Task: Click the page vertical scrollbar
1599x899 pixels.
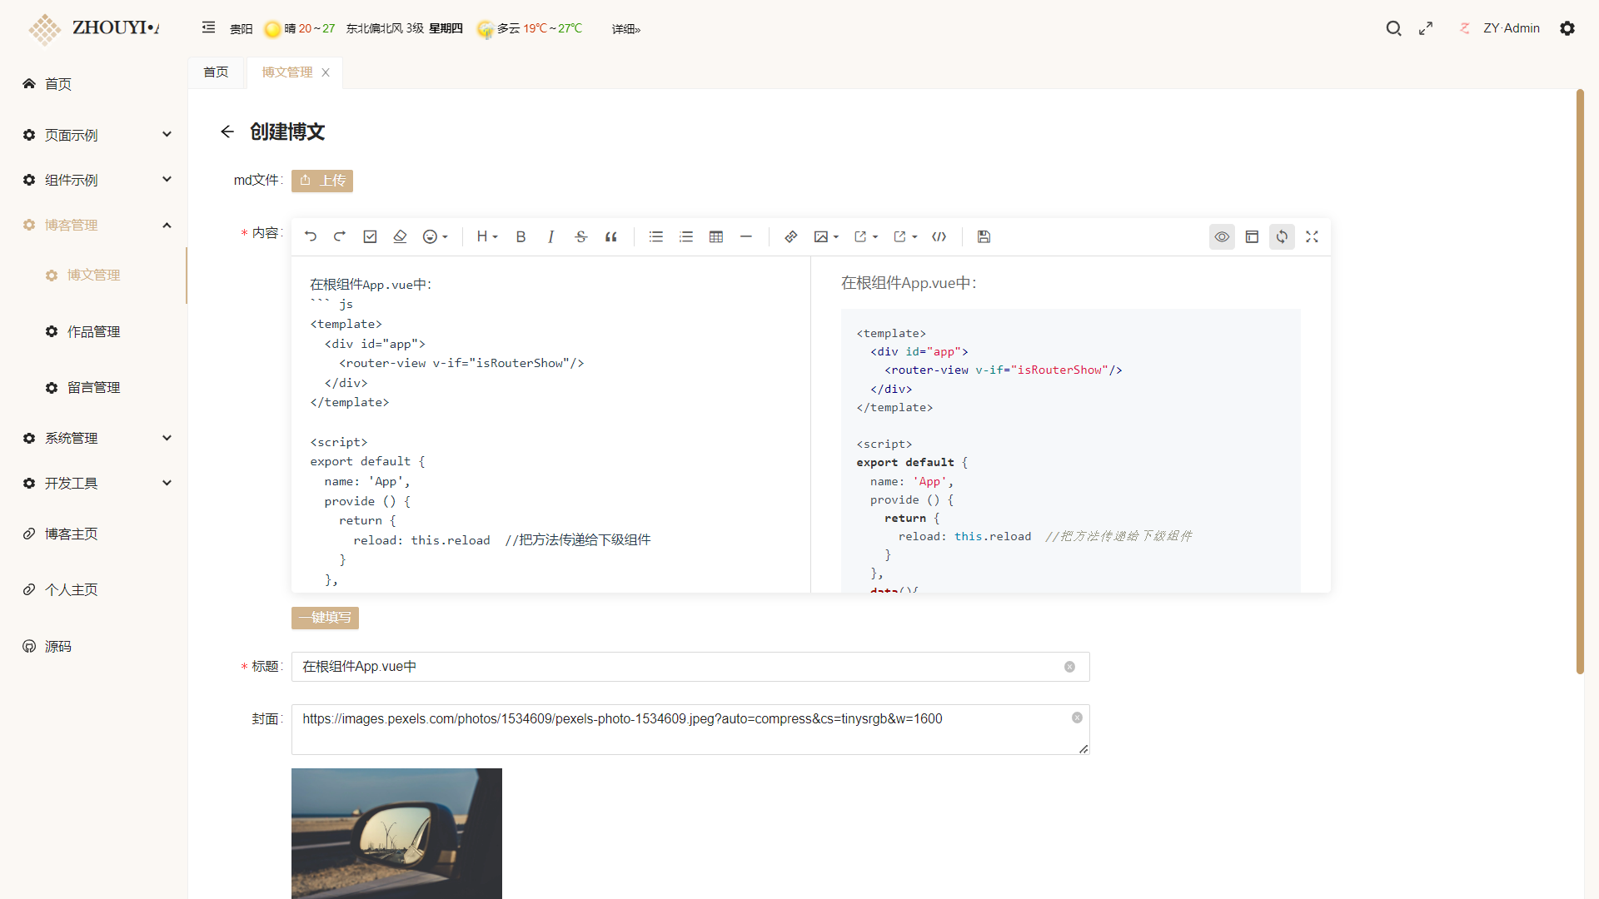Action: [x=1580, y=383]
